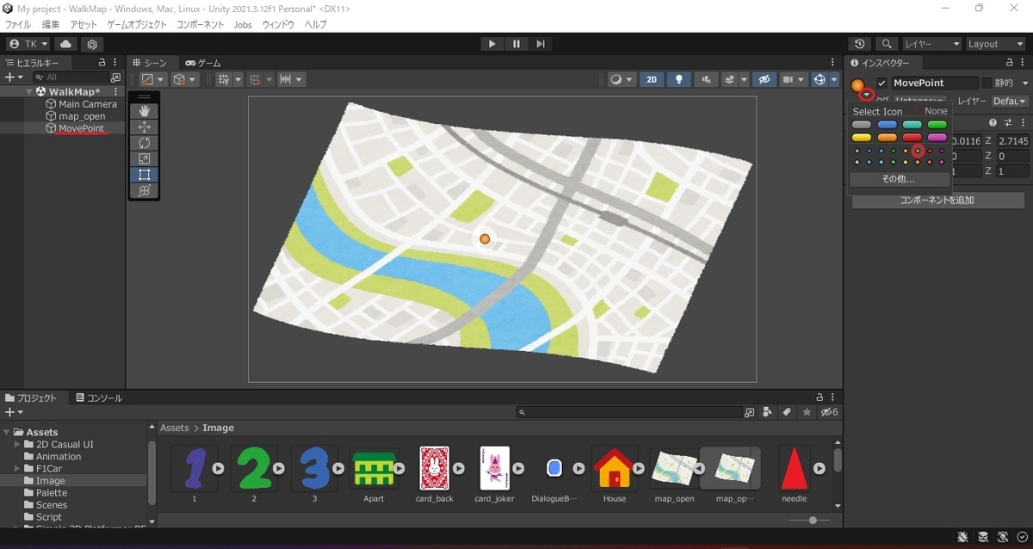Viewport: 1033px width, 549px height.
Task: Click the search by label icon in Project
Action: [x=786, y=412]
